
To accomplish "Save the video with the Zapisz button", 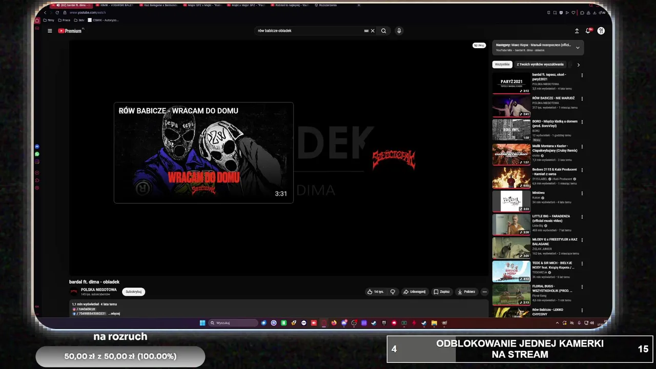I will pos(441,292).
